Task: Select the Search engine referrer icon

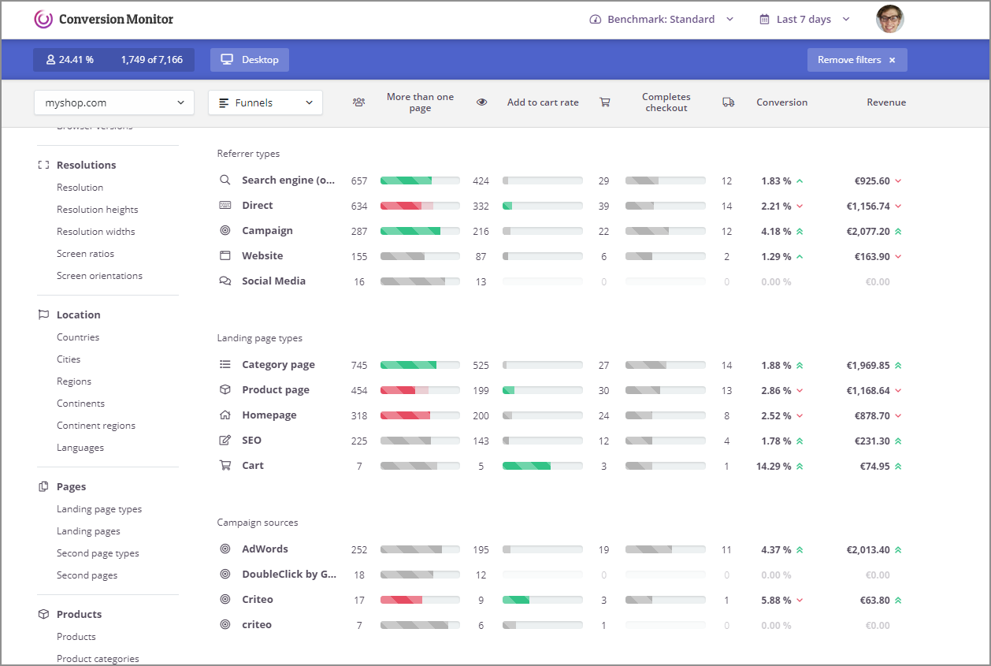Action: pyautogui.click(x=225, y=180)
